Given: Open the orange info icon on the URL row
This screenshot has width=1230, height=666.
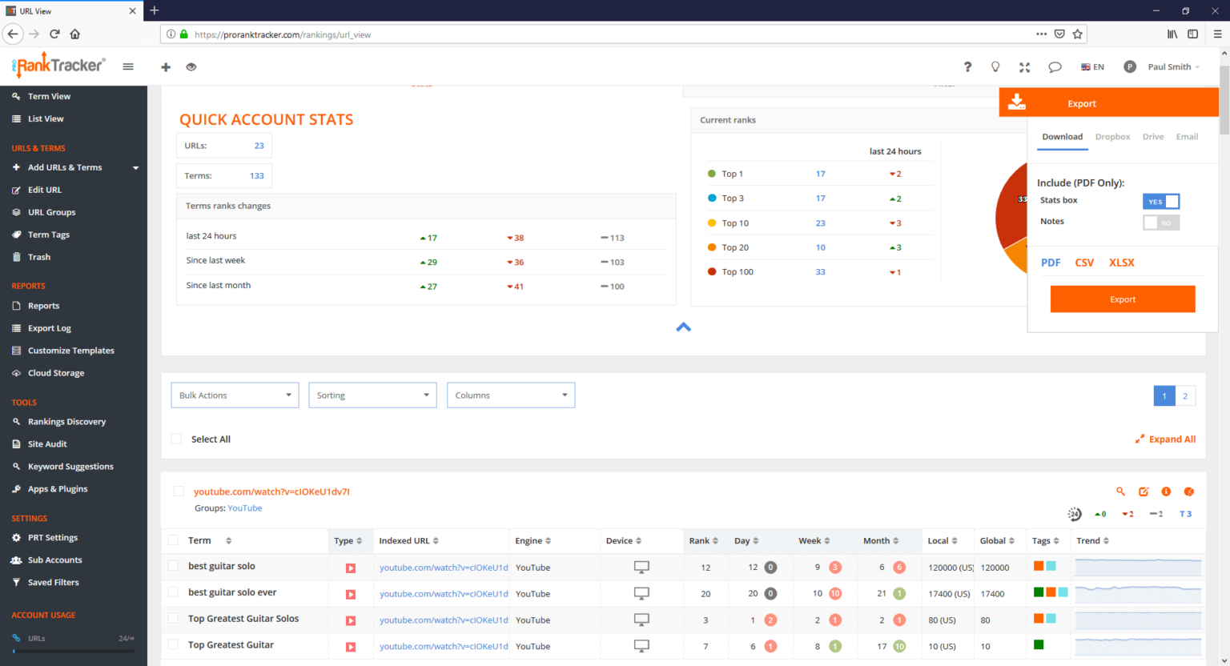Looking at the screenshot, I should [1166, 491].
